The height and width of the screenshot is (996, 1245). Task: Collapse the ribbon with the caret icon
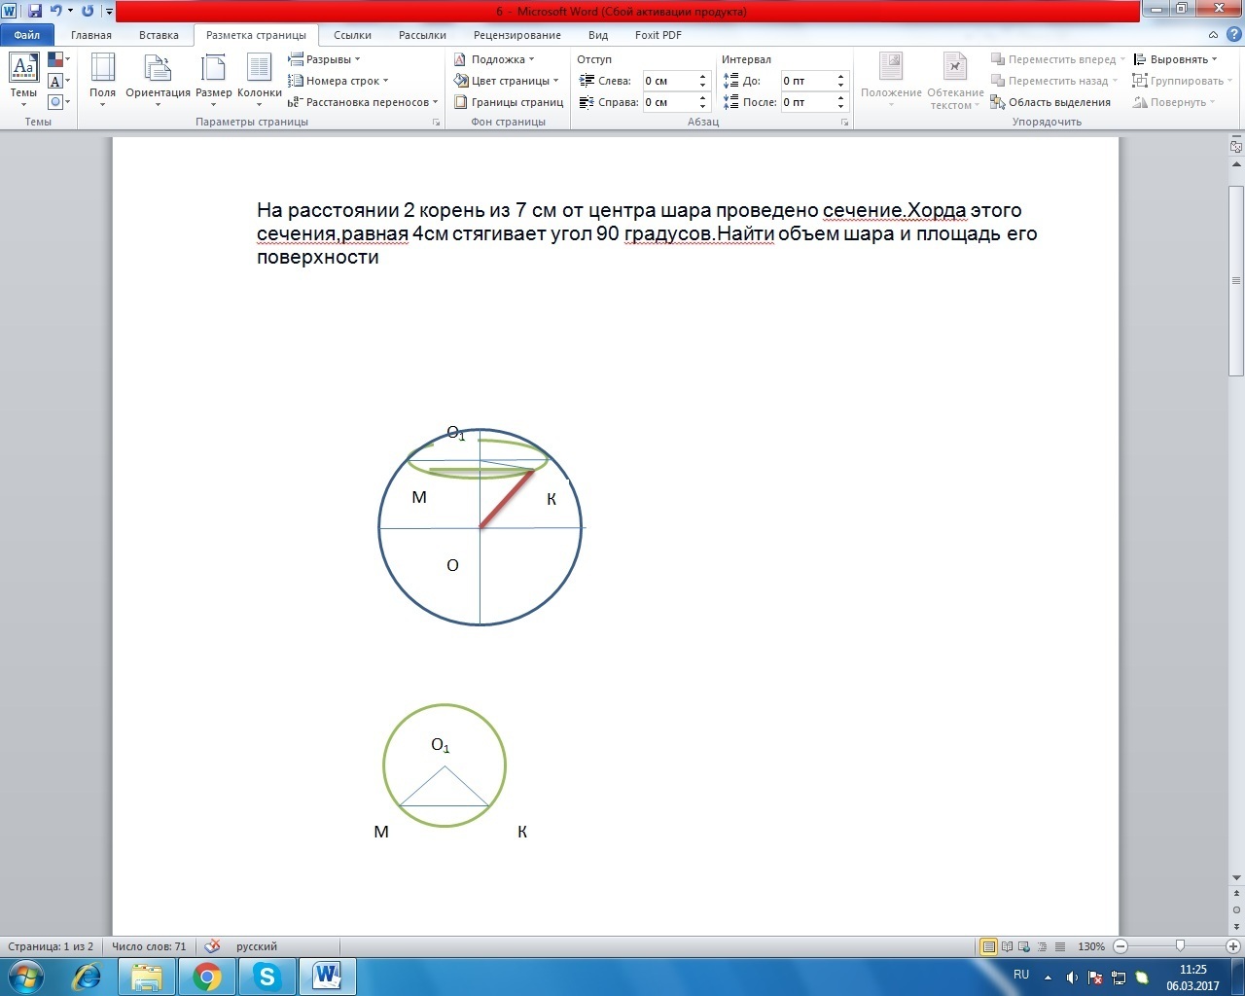pos(1214,35)
